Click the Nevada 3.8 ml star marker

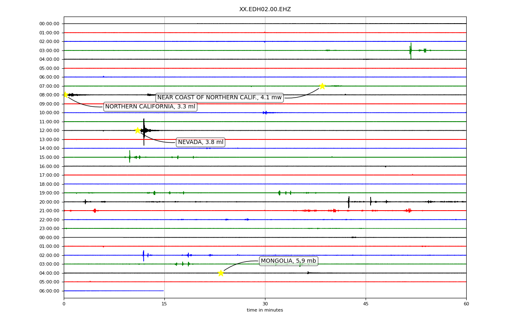pyautogui.click(x=137, y=130)
